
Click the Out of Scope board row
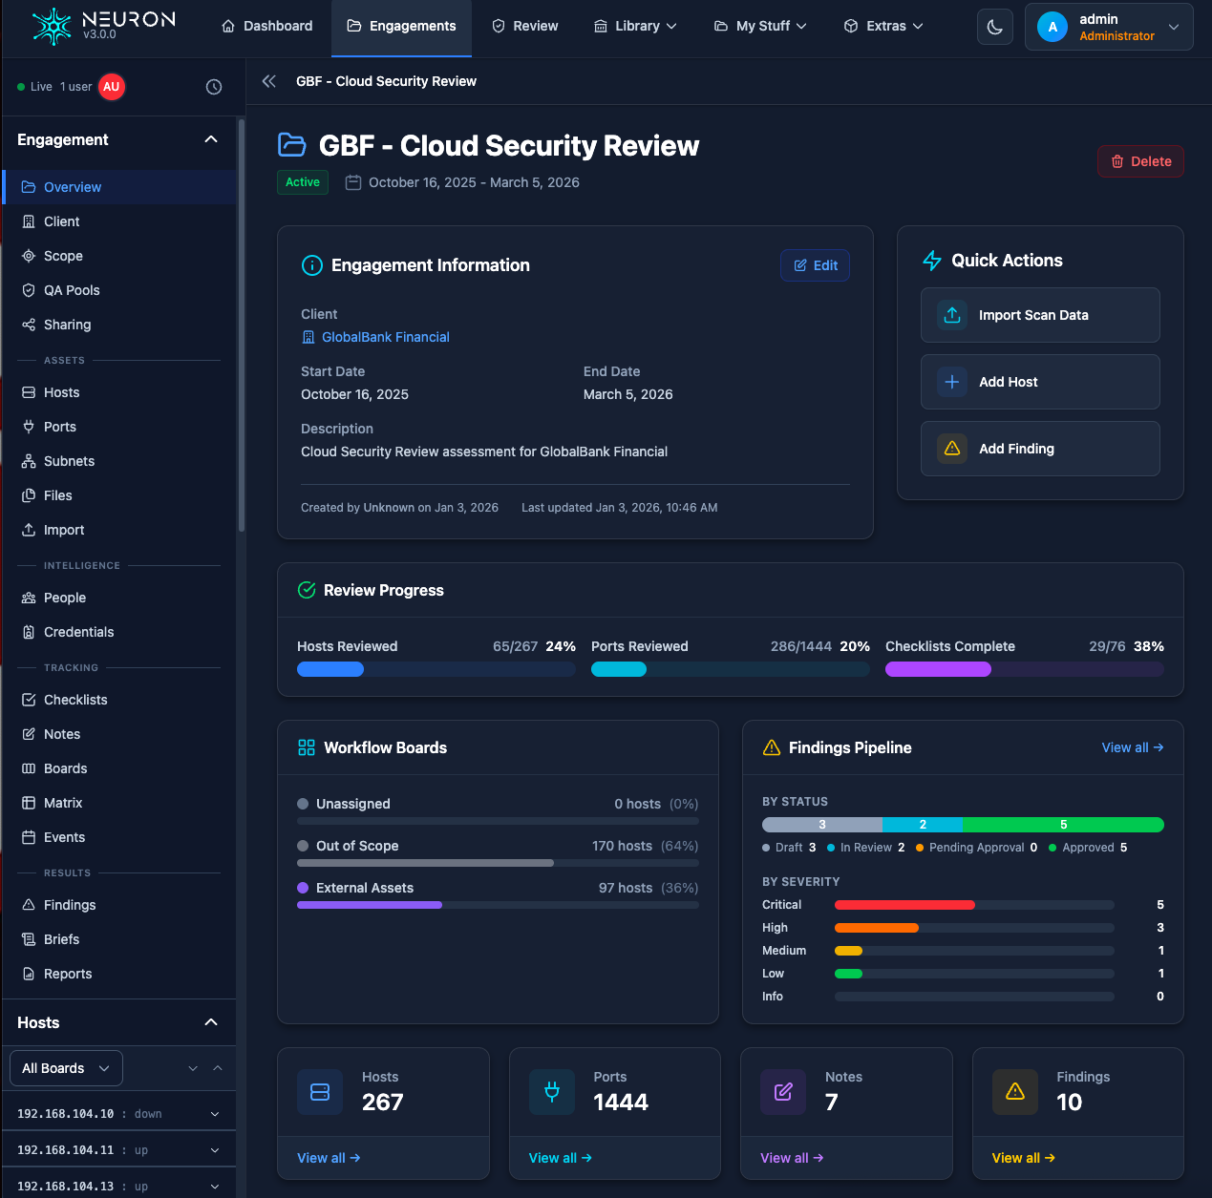(x=498, y=853)
